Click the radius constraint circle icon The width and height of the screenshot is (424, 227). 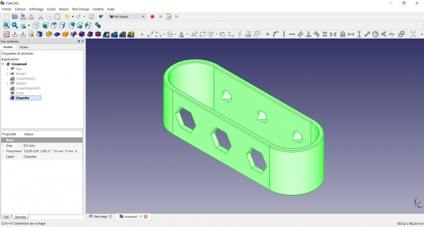click(x=375, y=34)
